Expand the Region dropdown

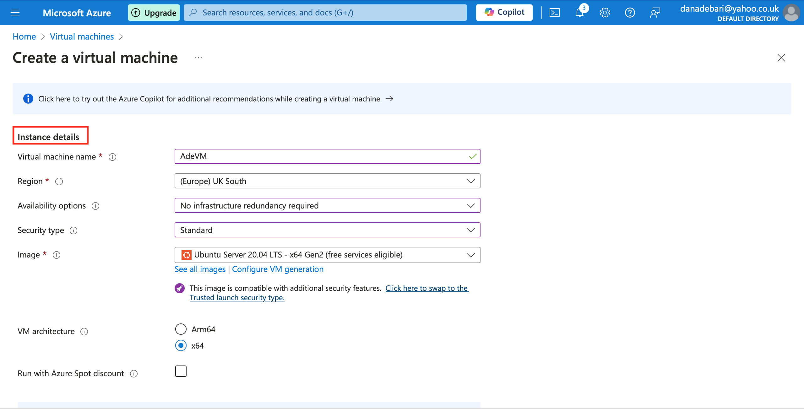[x=327, y=181]
